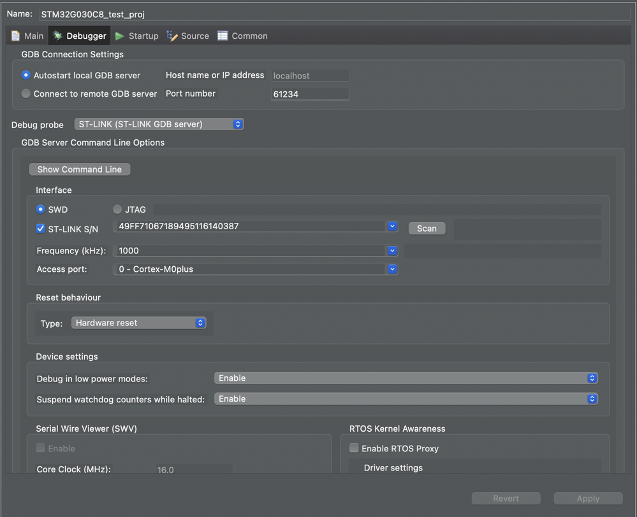Open the Source tab
This screenshot has height=517, width=637.
pyautogui.click(x=194, y=36)
